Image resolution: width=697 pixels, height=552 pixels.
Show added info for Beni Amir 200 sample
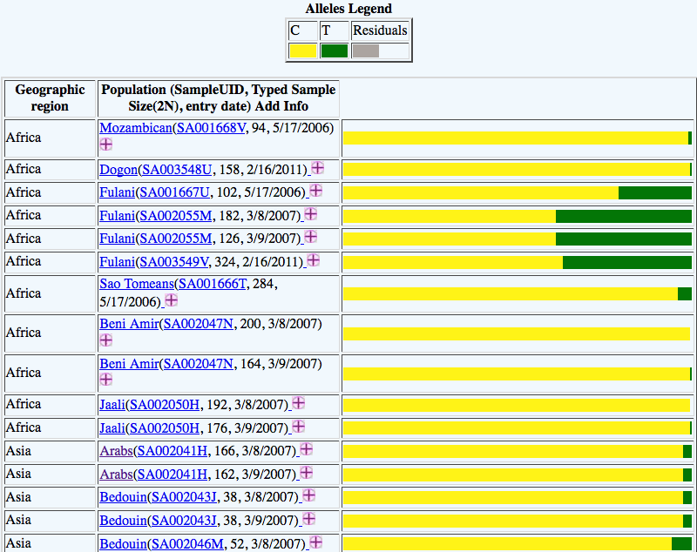105,340
